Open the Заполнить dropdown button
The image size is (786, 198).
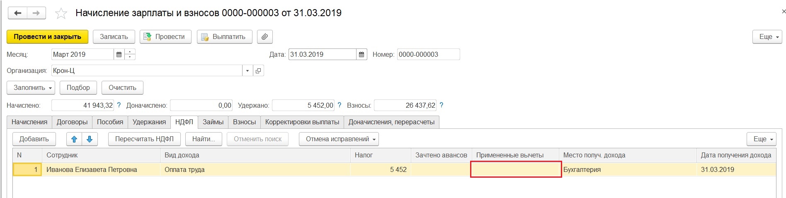[31, 87]
